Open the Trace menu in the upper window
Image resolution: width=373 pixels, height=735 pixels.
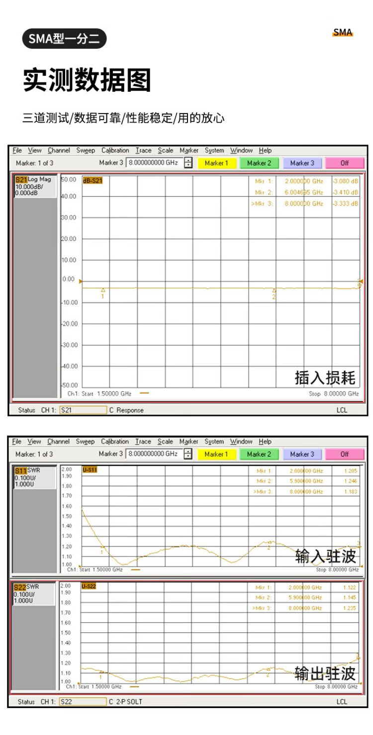(x=143, y=150)
